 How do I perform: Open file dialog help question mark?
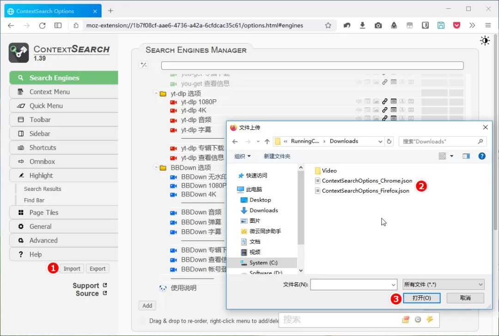click(x=482, y=156)
